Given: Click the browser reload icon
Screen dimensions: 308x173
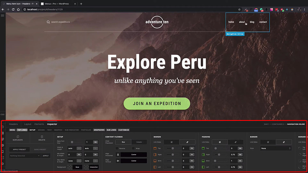Looking at the screenshot, I should (13, 9).
